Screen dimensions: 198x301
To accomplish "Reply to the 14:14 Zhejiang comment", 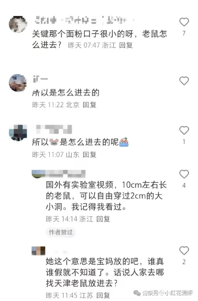I will (x=103, y=219).
